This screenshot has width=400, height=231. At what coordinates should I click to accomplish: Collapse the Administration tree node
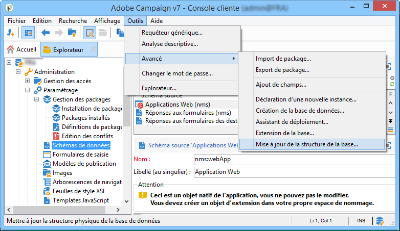pyautogui.click(x=18, y=72)
